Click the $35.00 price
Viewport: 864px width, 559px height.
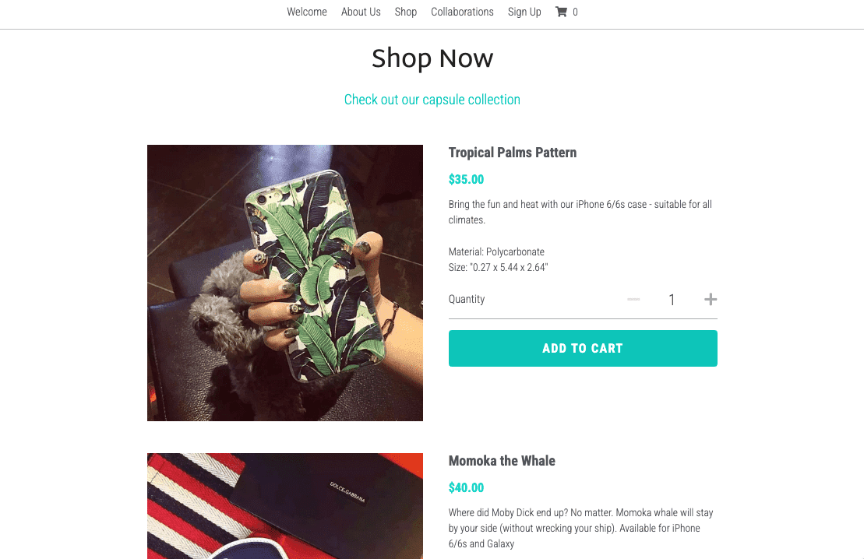tap(466, 179)
